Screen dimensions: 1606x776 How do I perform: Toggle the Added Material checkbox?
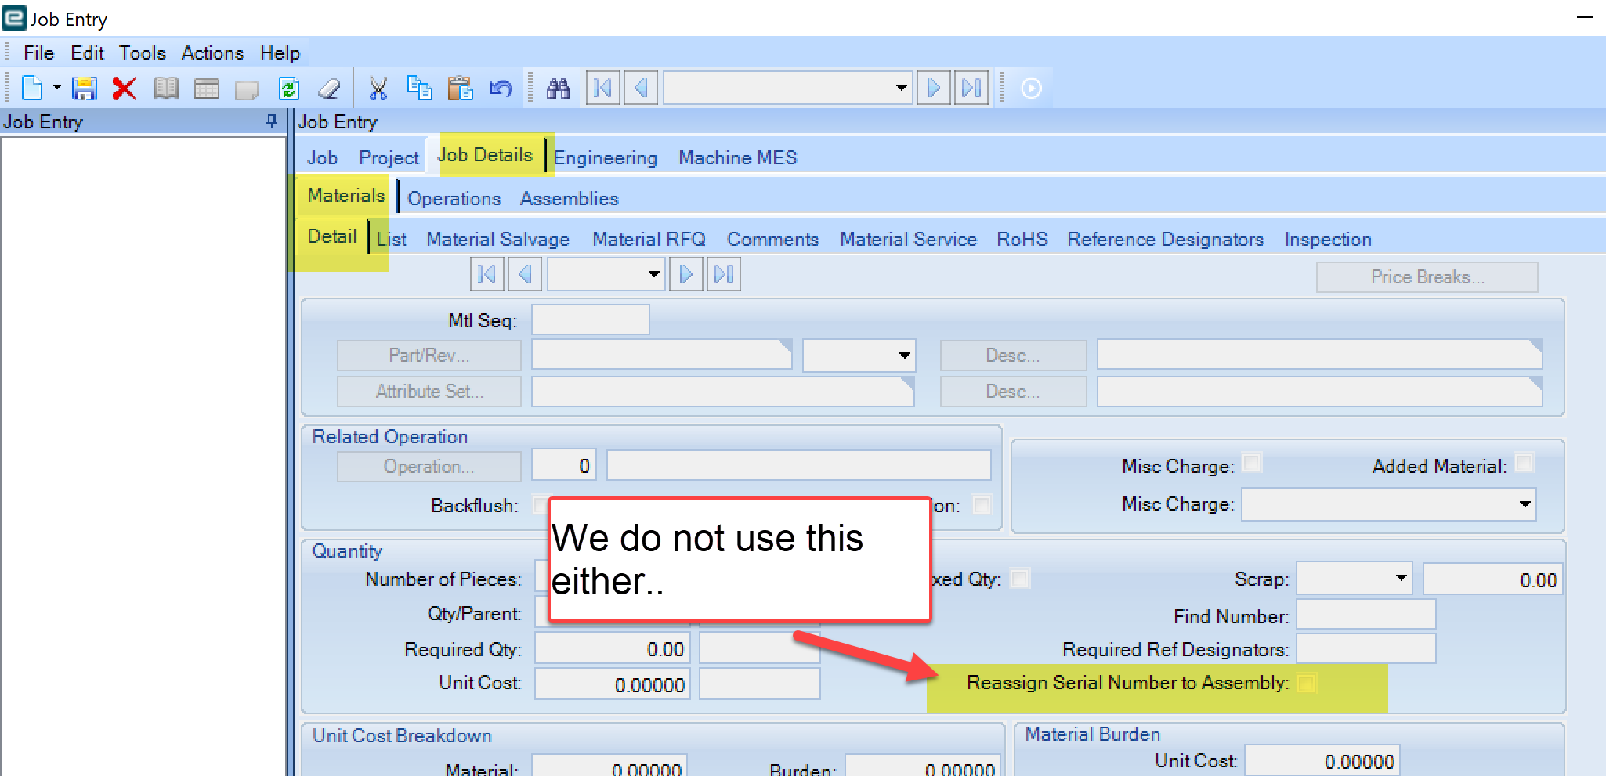1523,464
